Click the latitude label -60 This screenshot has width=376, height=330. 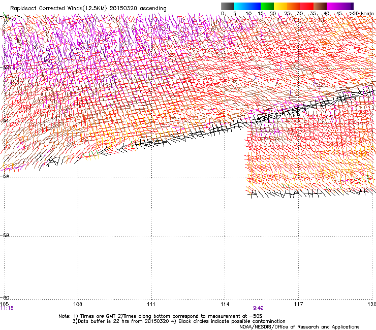5,298
